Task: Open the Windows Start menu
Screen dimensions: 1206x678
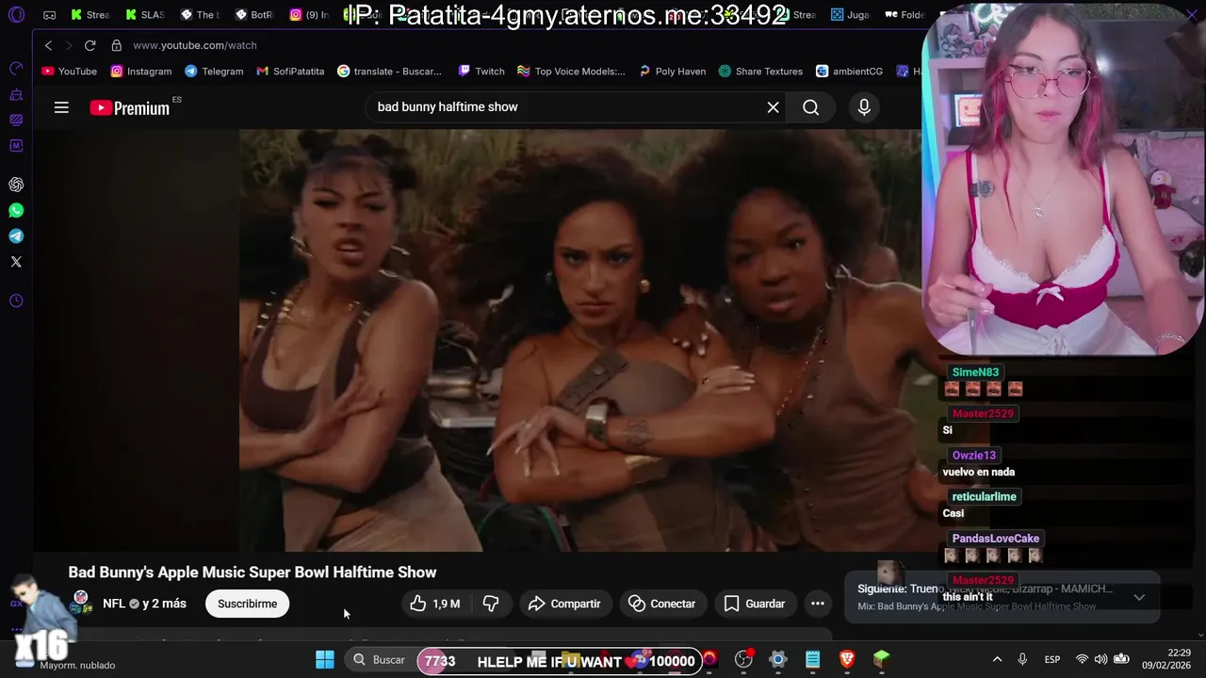Action: pyautogui.click(x=325, y=659)
